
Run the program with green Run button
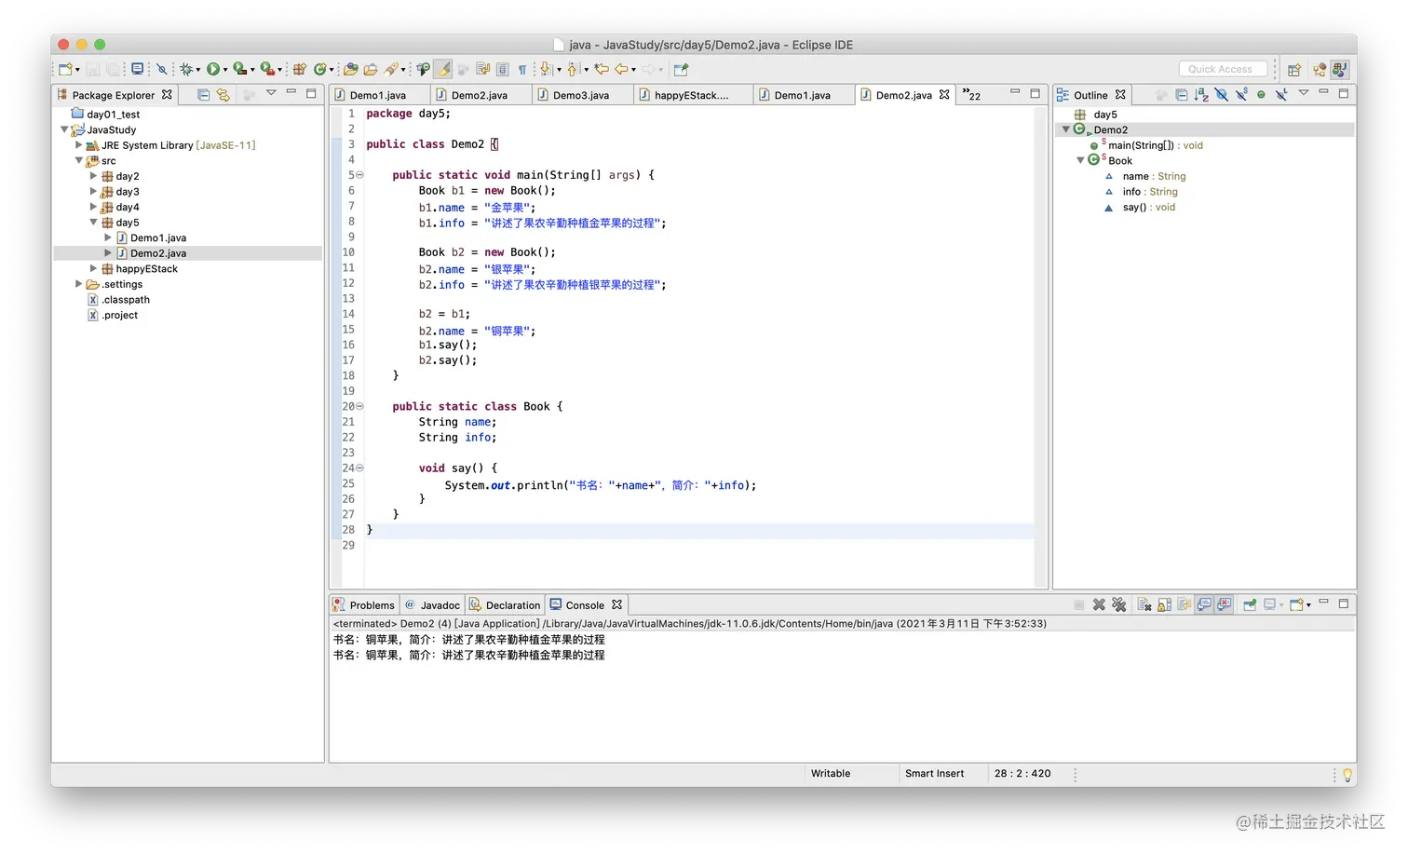click(x=213, y=69)
